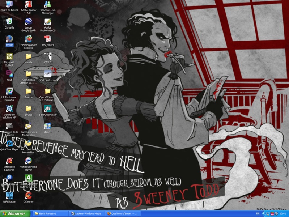Open Comic Book Creator v1.1 folder
The height and width of the screenshot is (217, 289).
(x=28, y=77)
